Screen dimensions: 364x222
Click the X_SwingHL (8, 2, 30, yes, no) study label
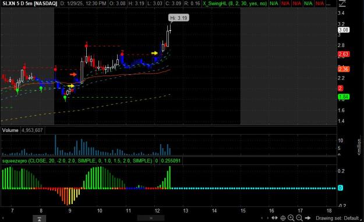[235, 3]
